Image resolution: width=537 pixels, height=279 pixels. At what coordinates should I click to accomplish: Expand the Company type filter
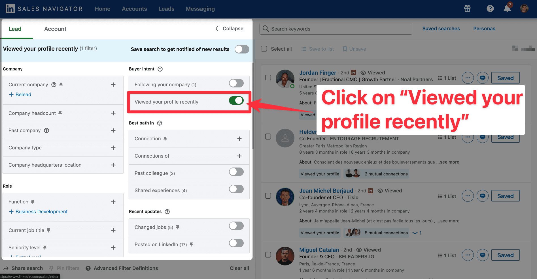click(x=113, y=148)
